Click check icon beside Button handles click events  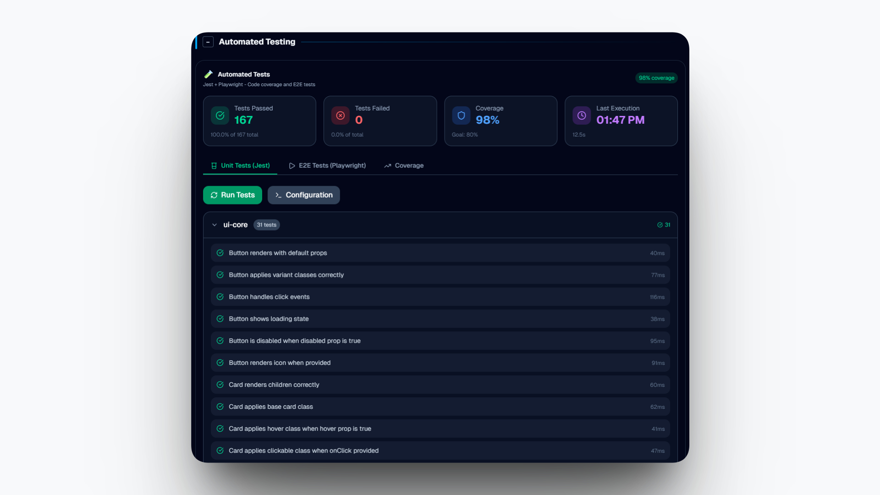pos(220,297)
